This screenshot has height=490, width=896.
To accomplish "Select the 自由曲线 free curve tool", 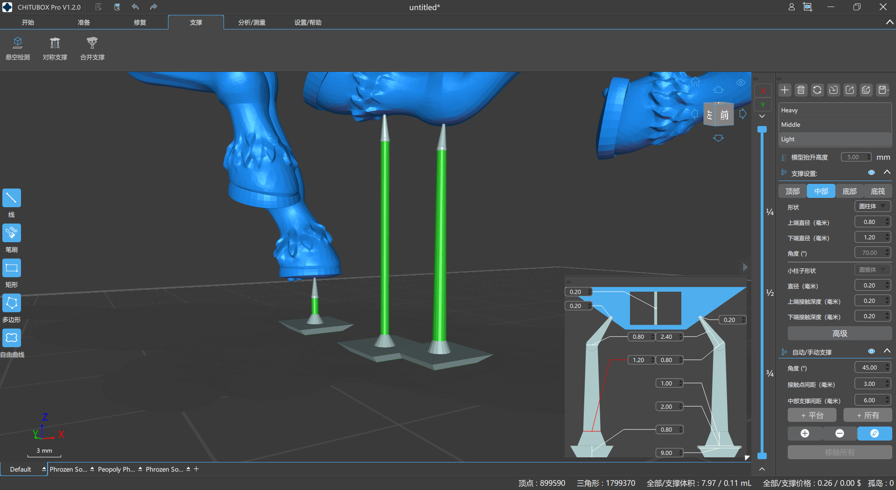I will [12, 338].
